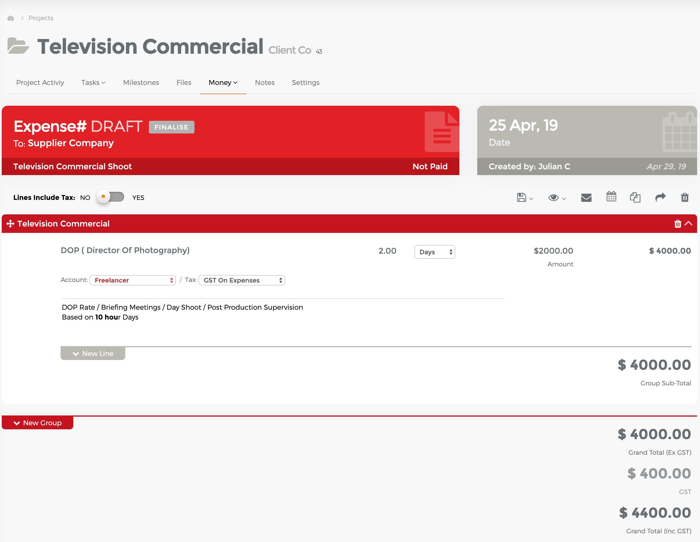Click the envelope email icon
Viewport: 700px width, 542px height.
click(586, 197)
